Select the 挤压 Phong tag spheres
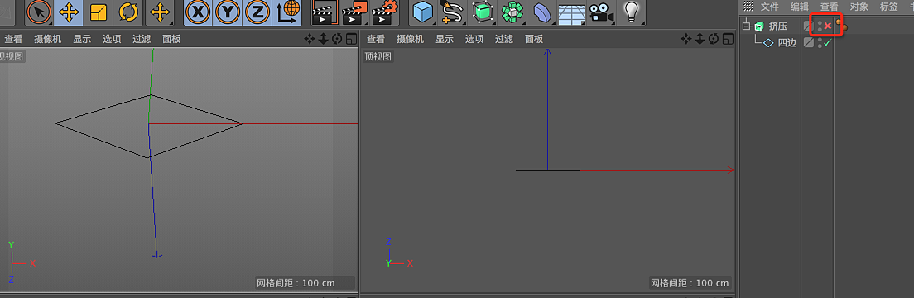Viewport: 914px width, 298px height. point(841,25)
